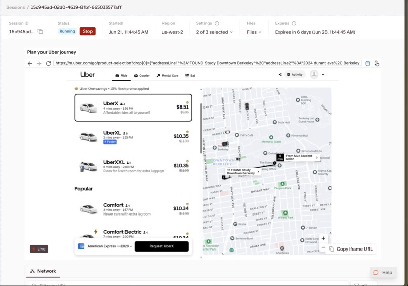Viewport: 408px width, 286px height.
Task: Click the 7-Eleven map marker
Action: click(x=303, y=228)
